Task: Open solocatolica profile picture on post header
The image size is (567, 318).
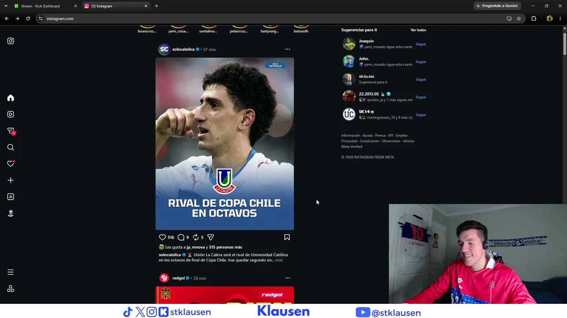Action: (164, 49)
